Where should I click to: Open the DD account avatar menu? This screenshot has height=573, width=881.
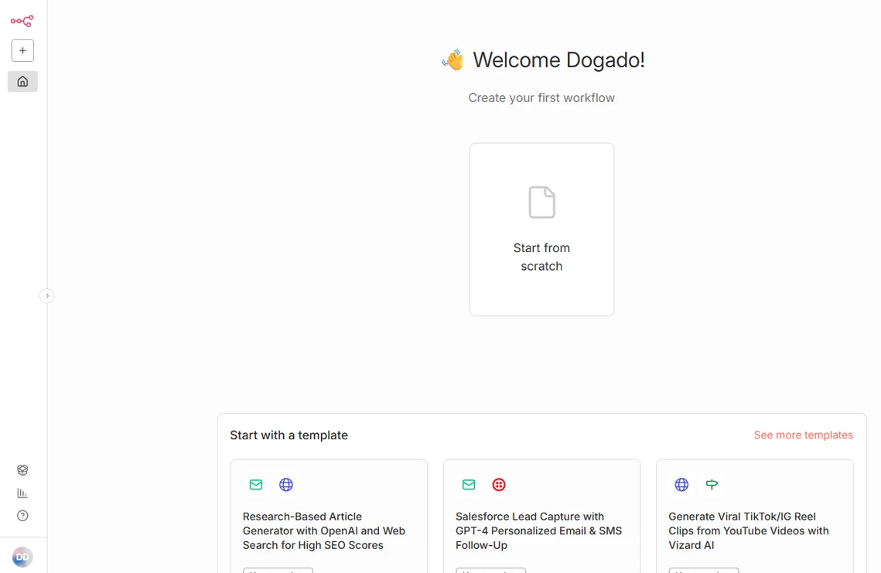pyautogui.click(x=22, y=556)
